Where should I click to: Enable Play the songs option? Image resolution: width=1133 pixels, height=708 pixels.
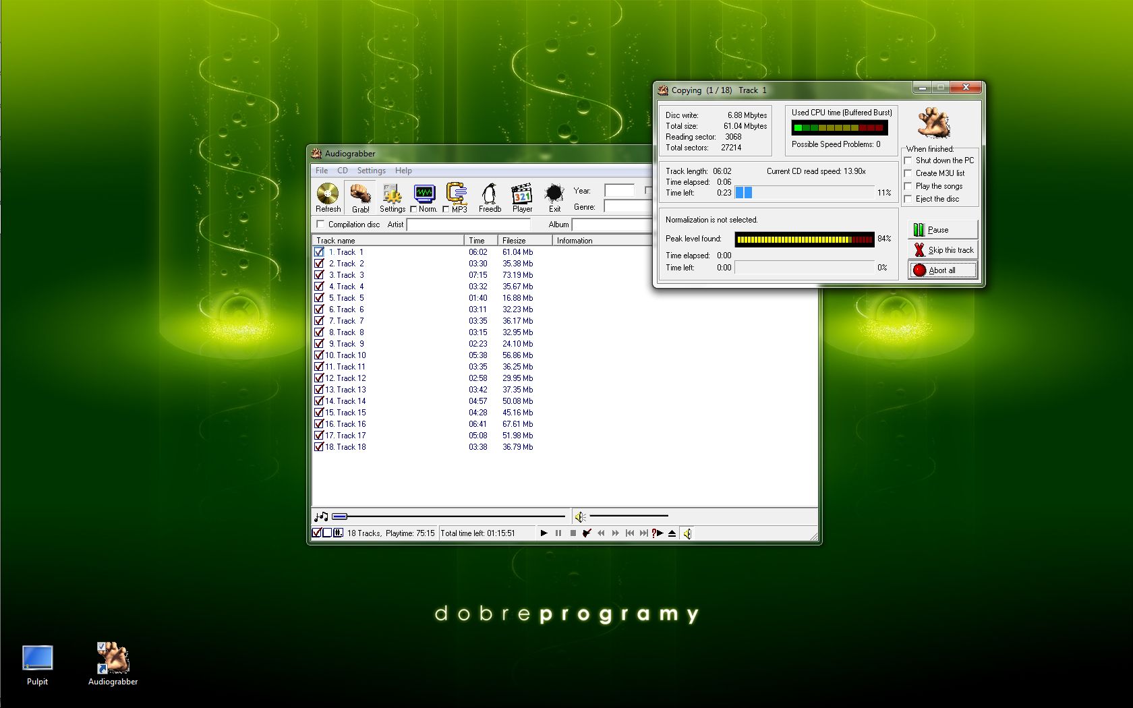pos(908,186)
